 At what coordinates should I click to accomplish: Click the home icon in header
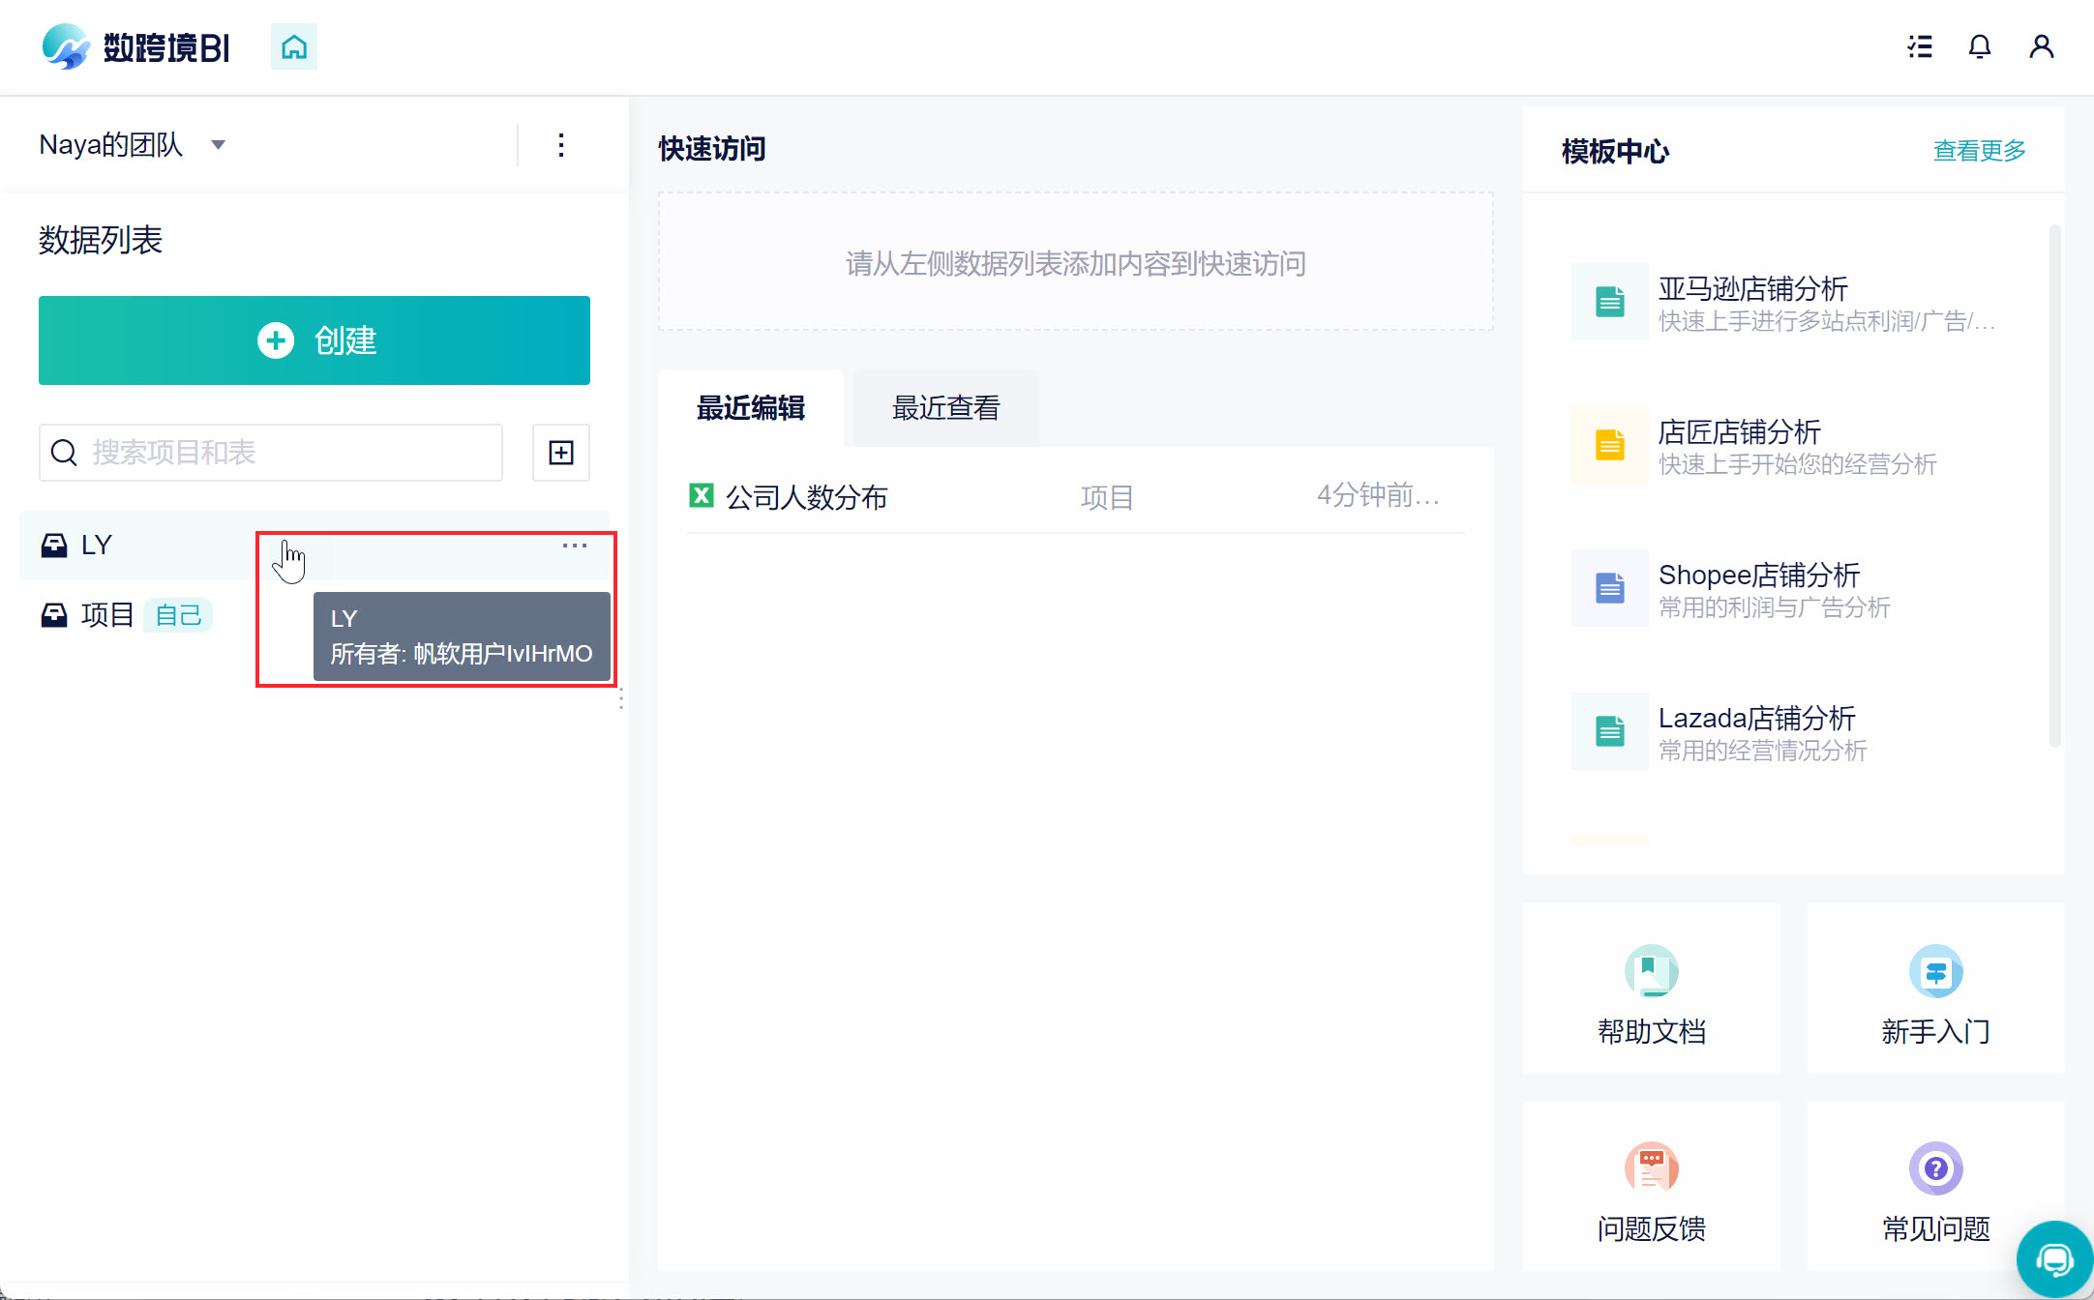[294, 46]
